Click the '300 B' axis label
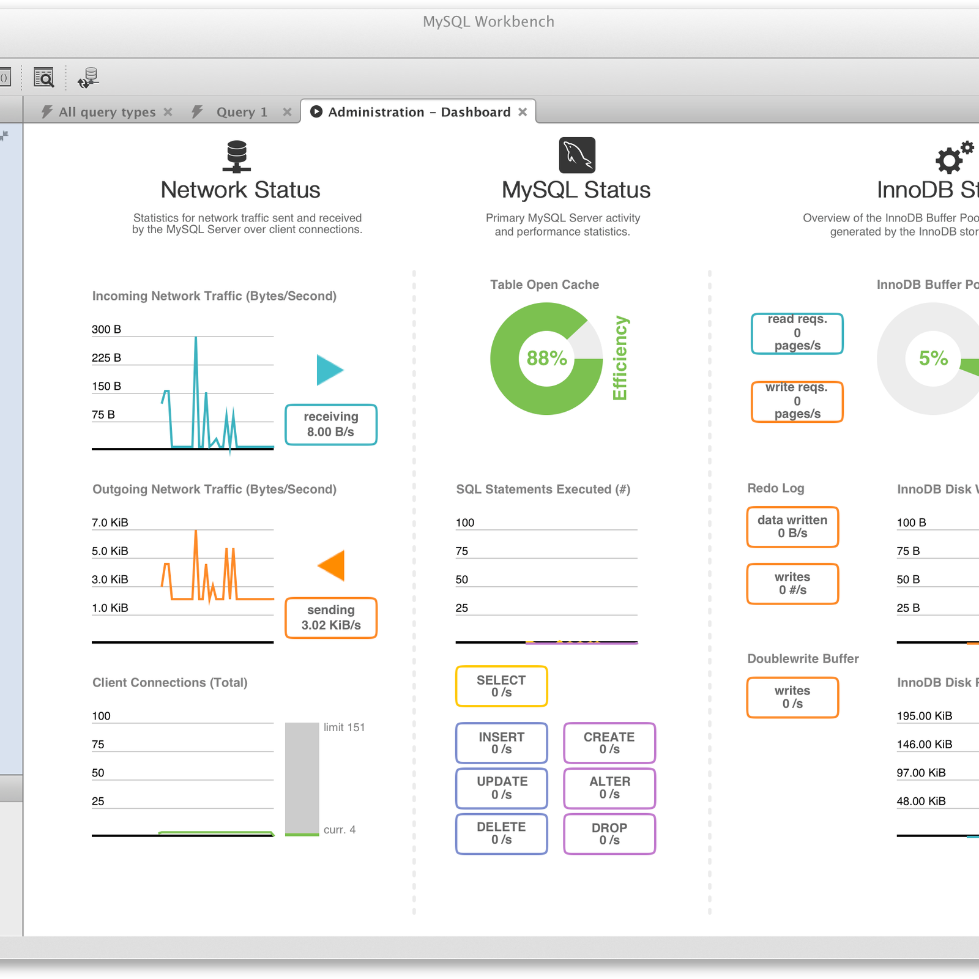The width and height of the screenshot is (979, 979). point(106,329)
